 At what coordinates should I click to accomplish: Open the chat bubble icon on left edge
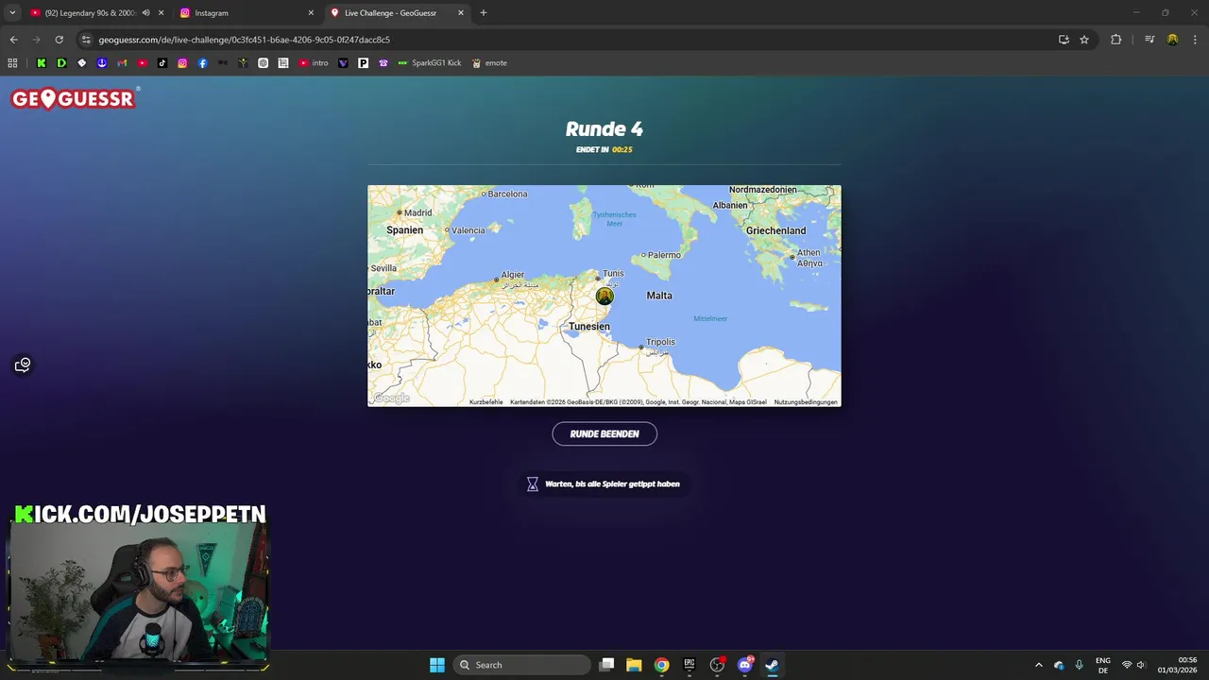pyautogui.click(x=23, y=365)
